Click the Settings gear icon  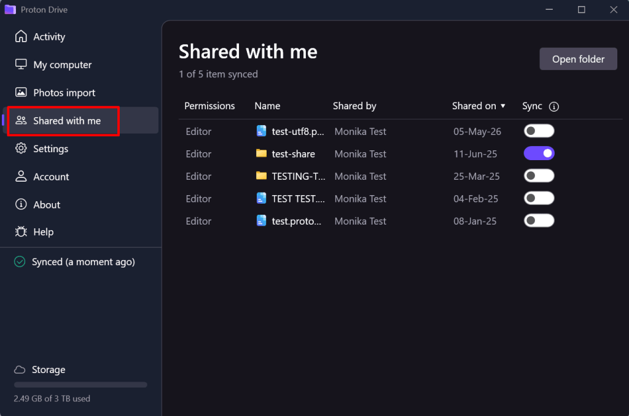tap(21, 148)
